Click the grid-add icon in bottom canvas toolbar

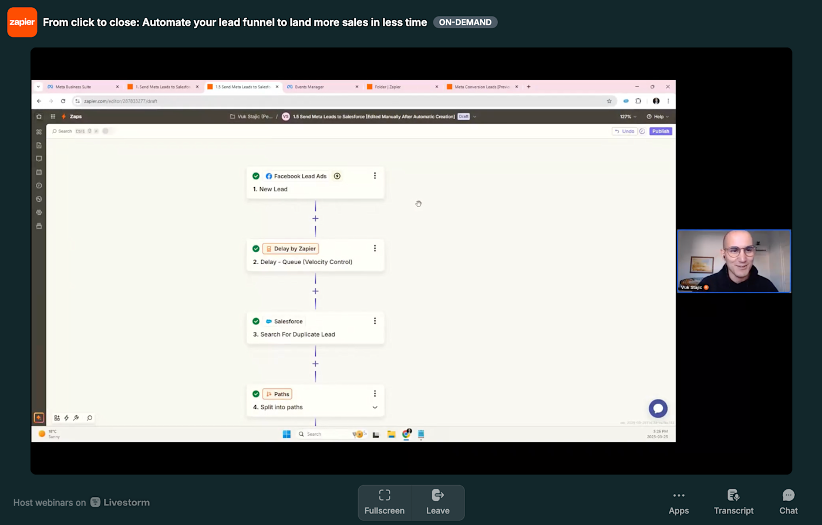(x=57, y=418)
